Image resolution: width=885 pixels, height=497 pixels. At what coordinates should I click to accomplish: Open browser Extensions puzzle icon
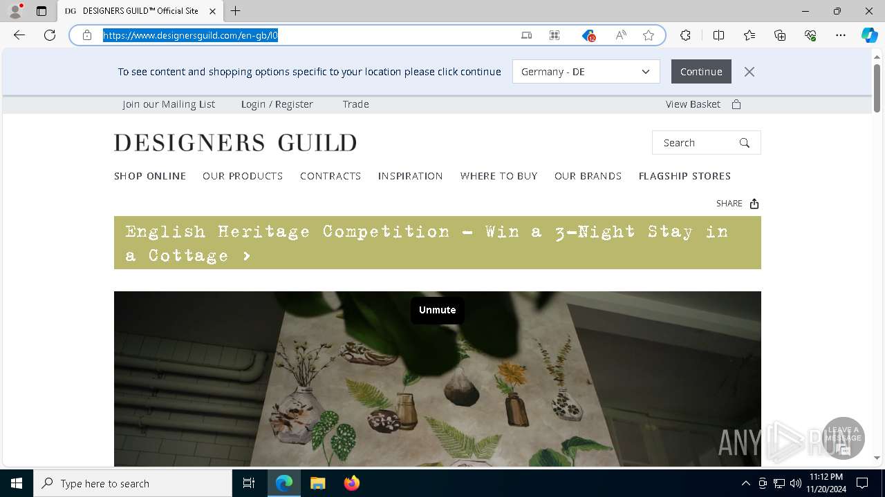(x=685, y=35)
